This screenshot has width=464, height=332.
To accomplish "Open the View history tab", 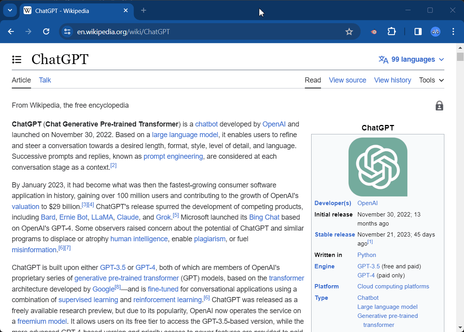I will [392, 80].
